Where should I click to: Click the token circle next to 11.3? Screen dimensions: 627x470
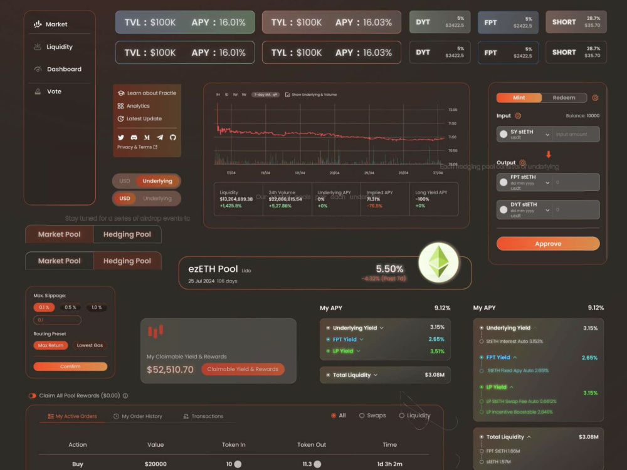click(317, 464)
